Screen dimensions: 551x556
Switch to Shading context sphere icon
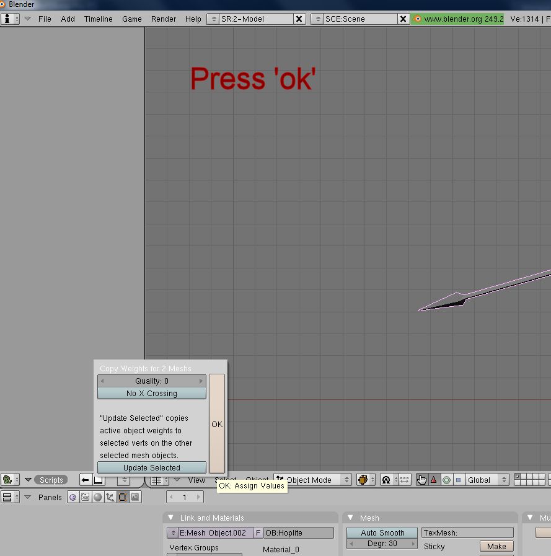coord(98,497)
